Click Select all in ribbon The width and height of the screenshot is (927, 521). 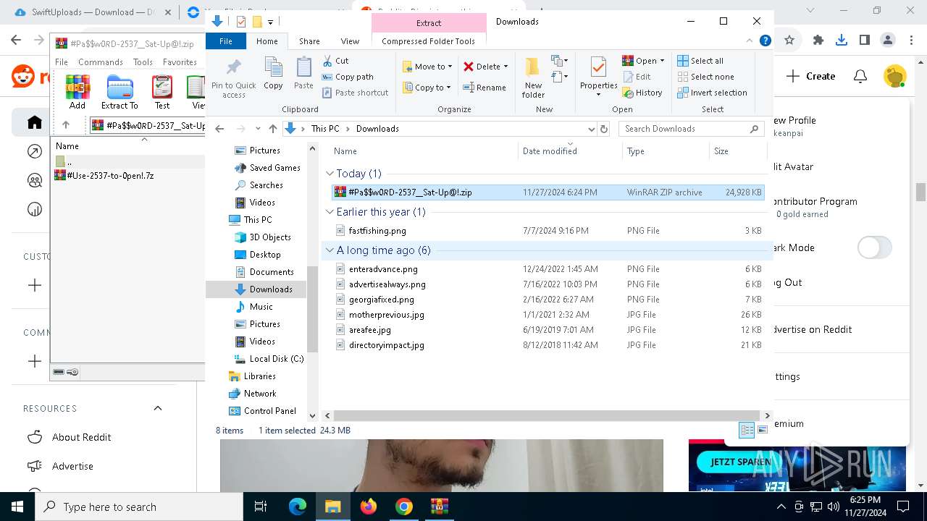[700, 61]
